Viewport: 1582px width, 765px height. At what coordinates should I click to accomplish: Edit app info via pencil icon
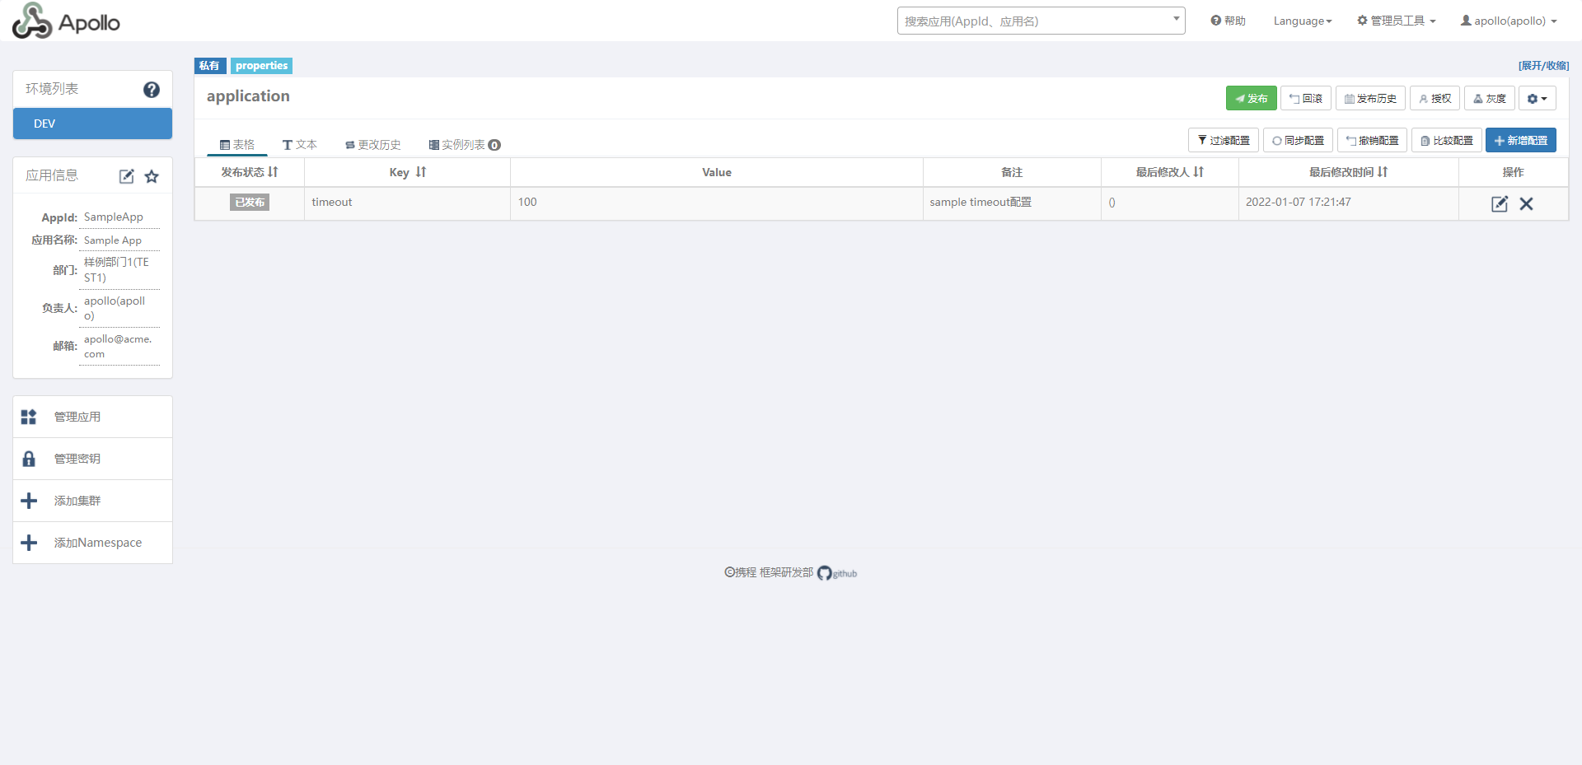[x=126, y=176]
